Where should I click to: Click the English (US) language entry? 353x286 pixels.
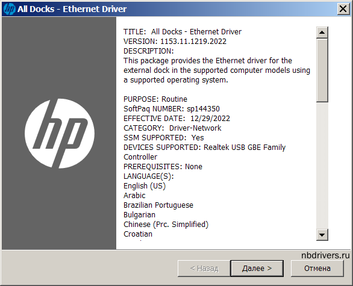[145, 186]
